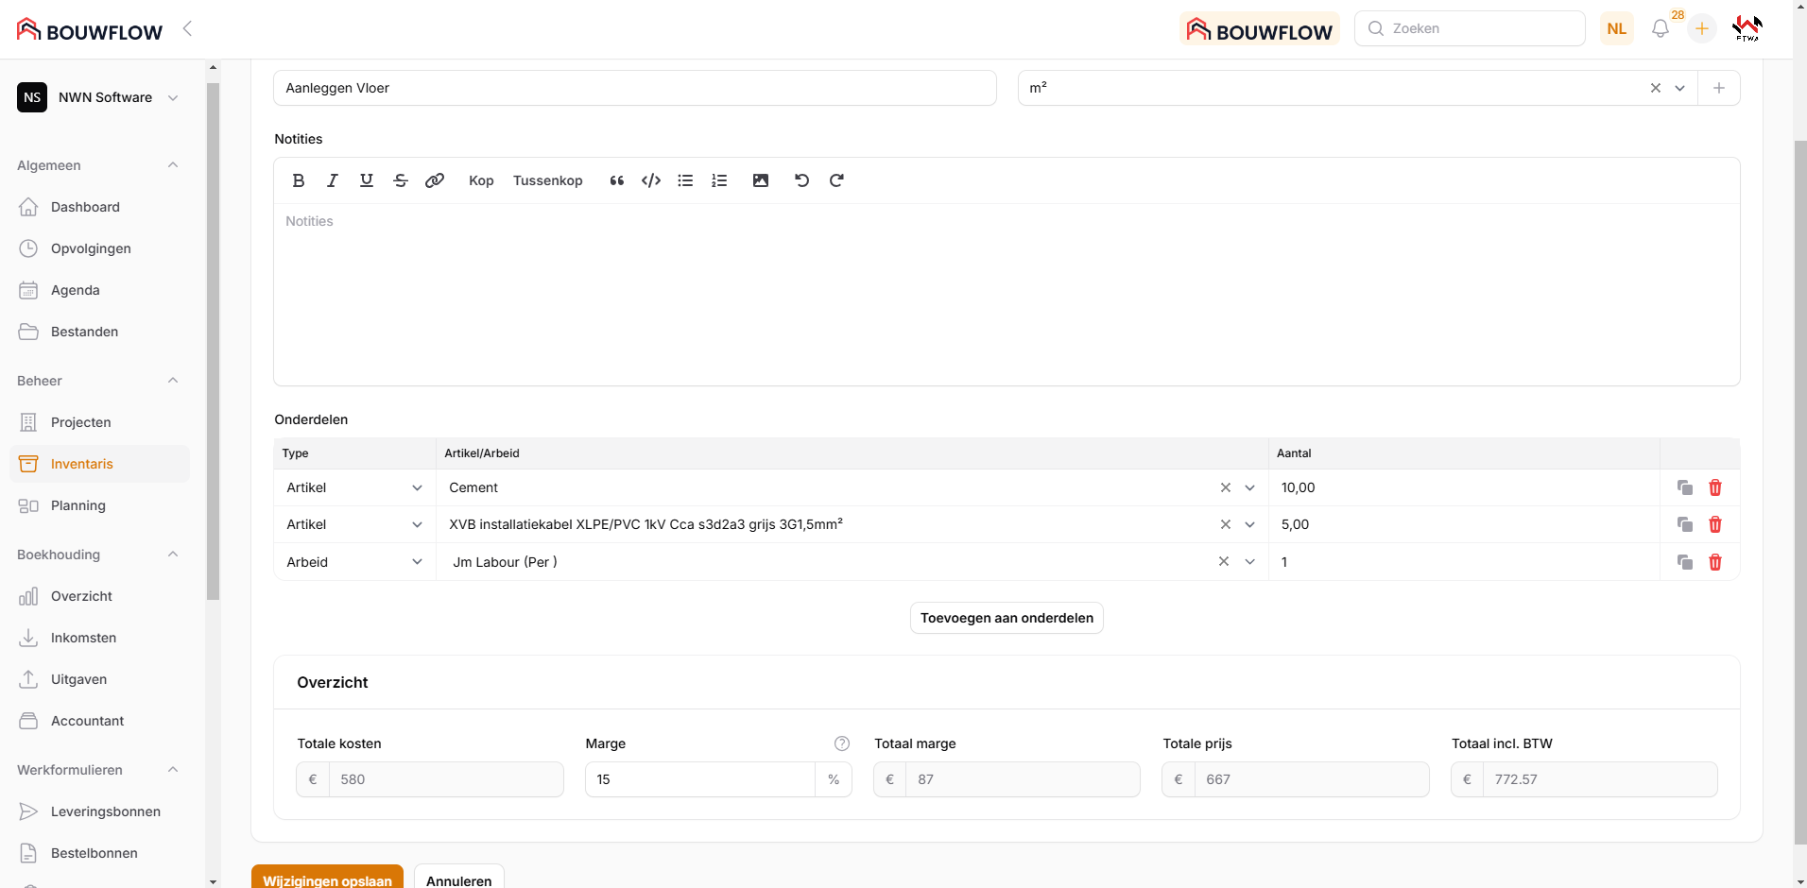
Task: Show the Marge help tooltip
Action: click(x=842, y=743)
